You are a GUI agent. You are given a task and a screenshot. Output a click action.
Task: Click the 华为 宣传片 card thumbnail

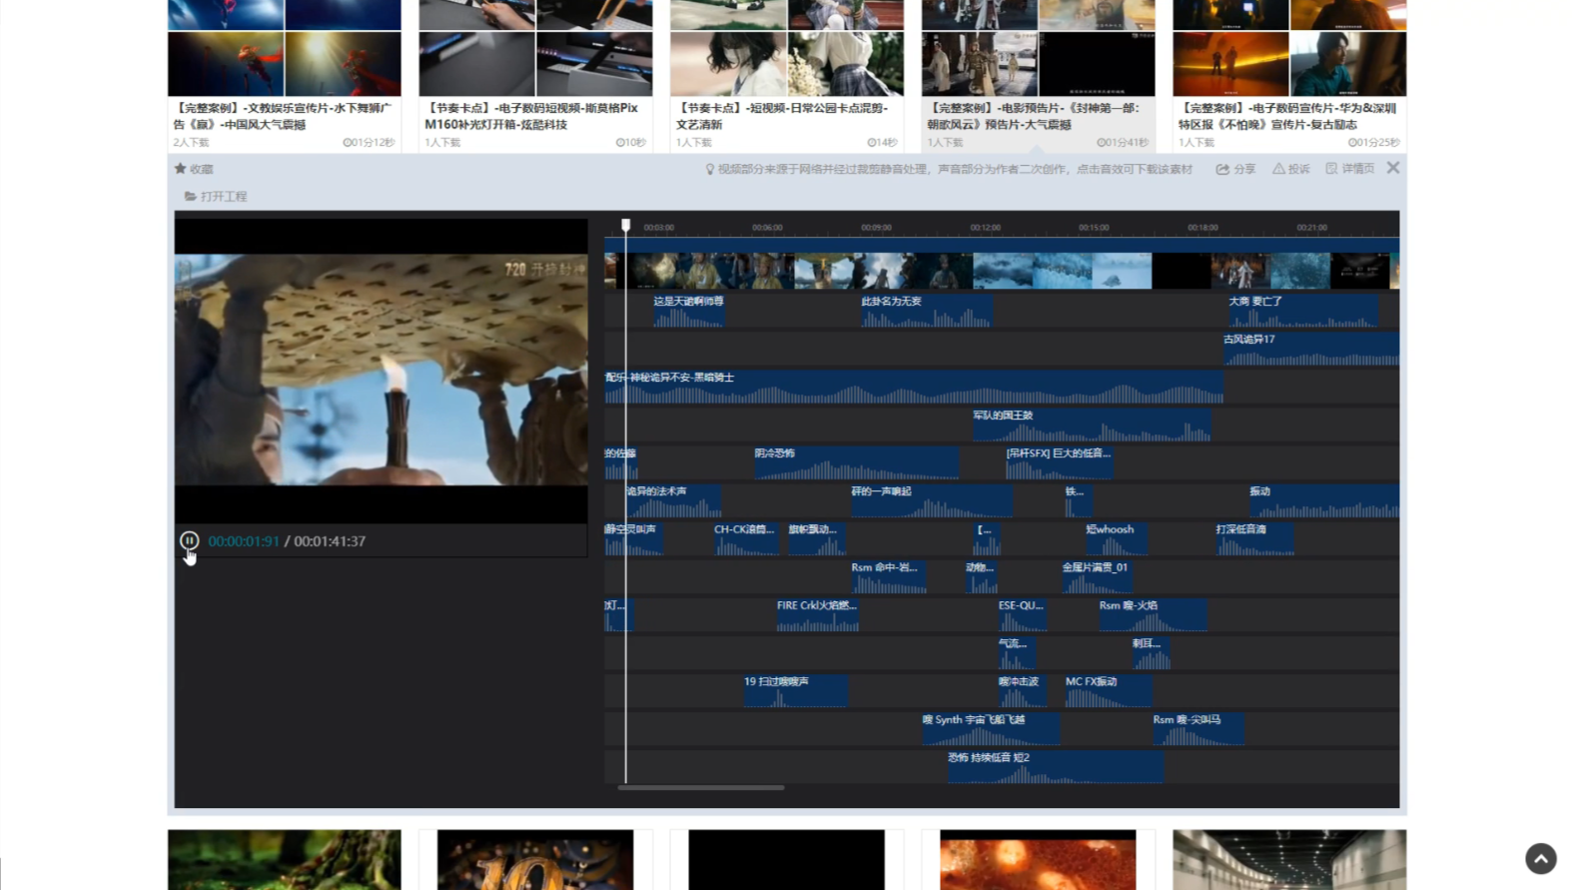pos(1289,48)
